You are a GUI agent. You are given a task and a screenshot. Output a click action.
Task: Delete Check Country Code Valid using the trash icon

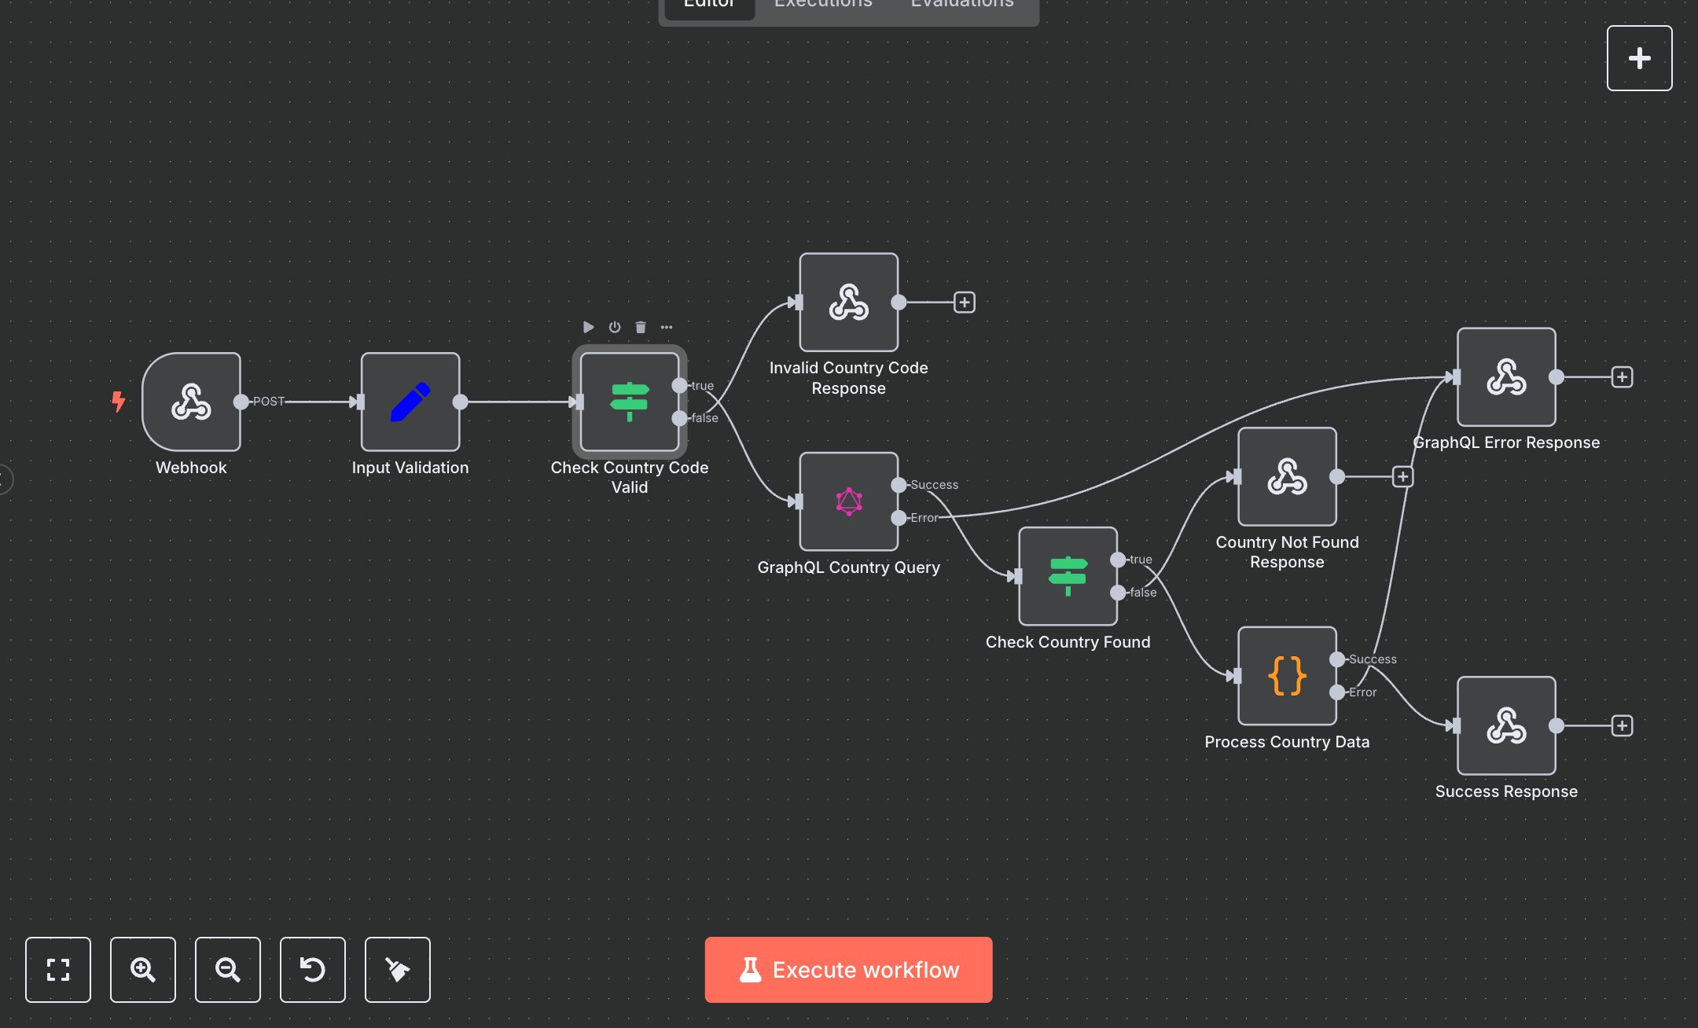coord(641,327)
